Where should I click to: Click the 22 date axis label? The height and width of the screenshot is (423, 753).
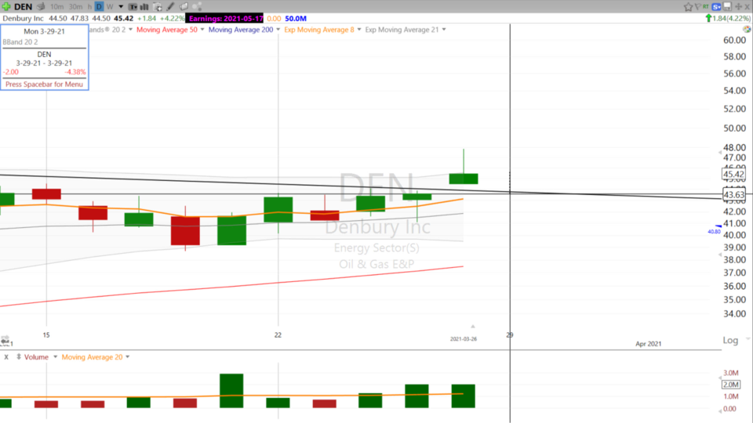point(278,335)
